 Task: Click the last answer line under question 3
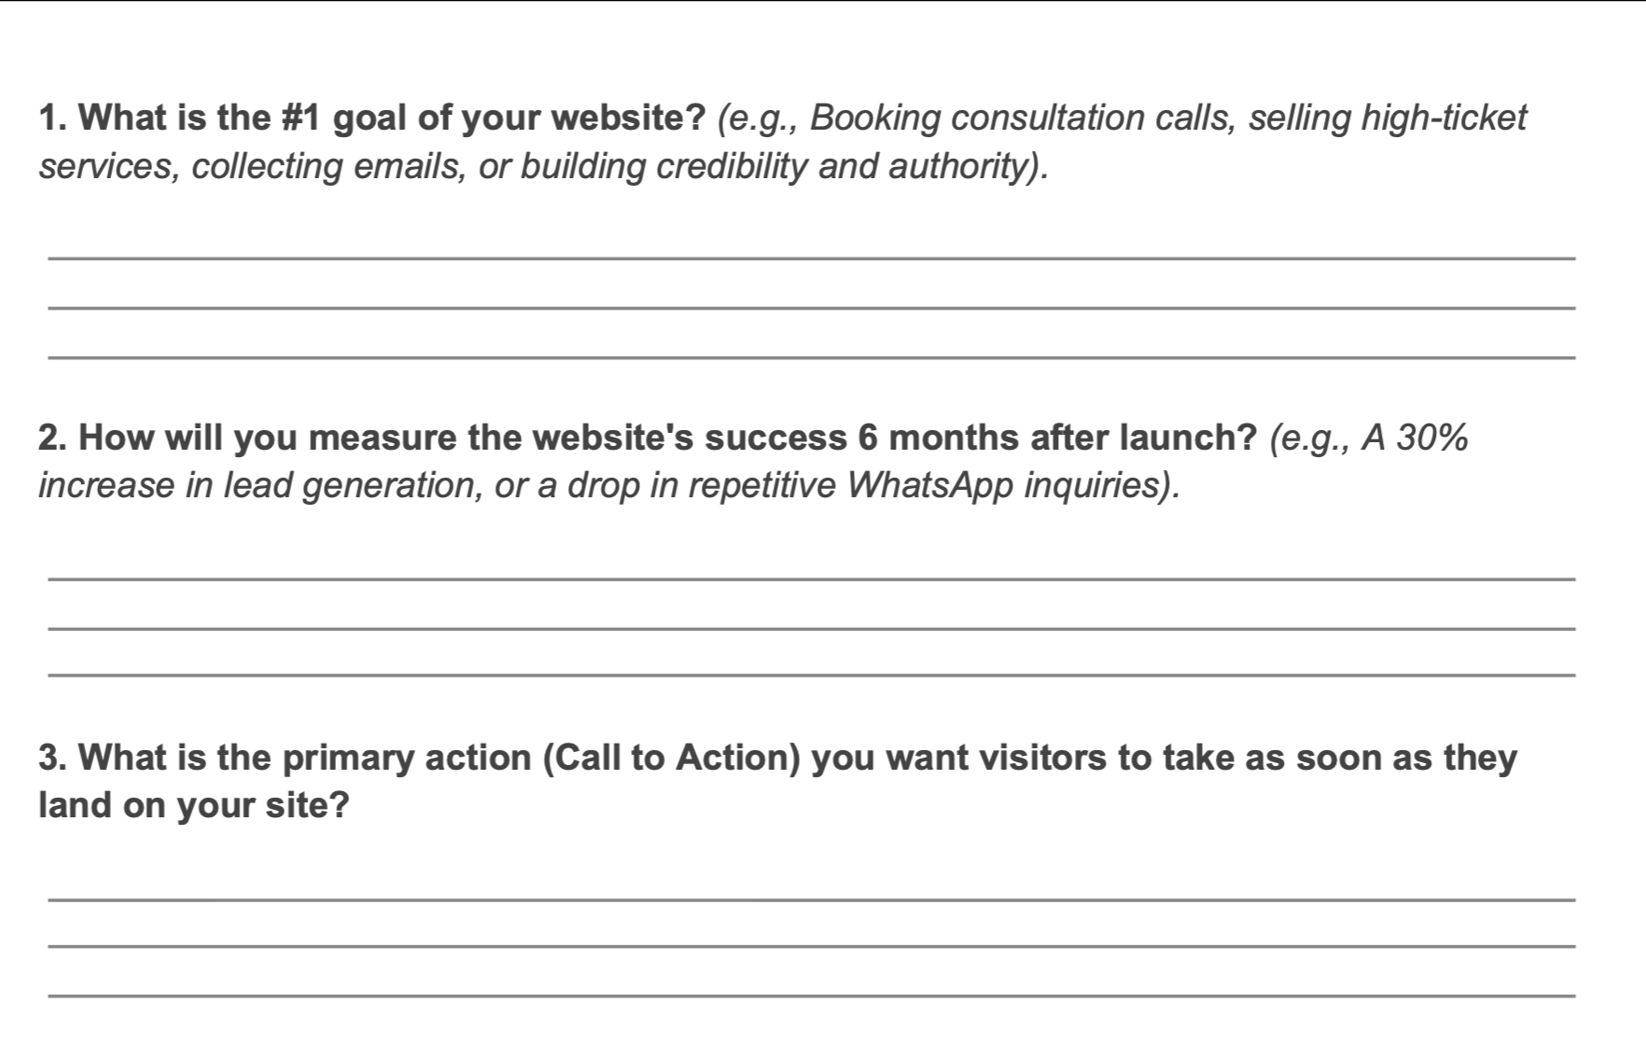810,995
